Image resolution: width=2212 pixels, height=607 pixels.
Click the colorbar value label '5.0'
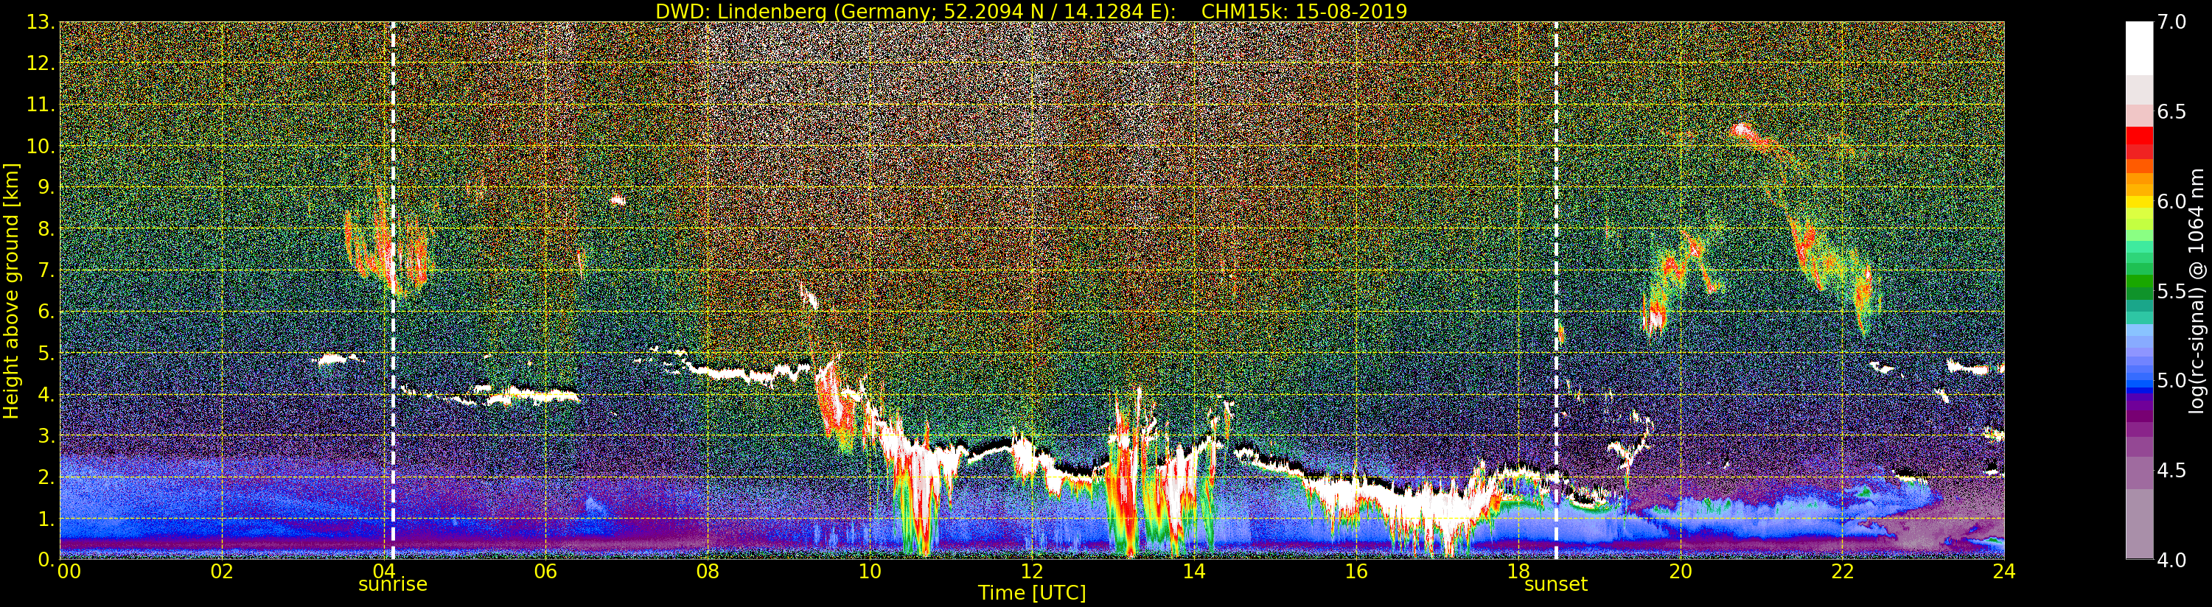pos(2171,380)
